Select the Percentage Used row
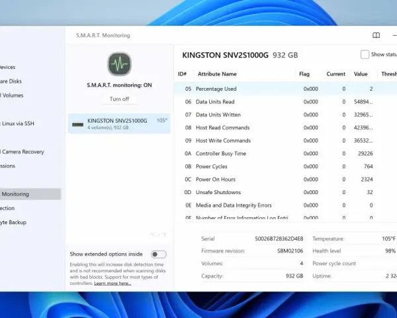 [285, 89]
